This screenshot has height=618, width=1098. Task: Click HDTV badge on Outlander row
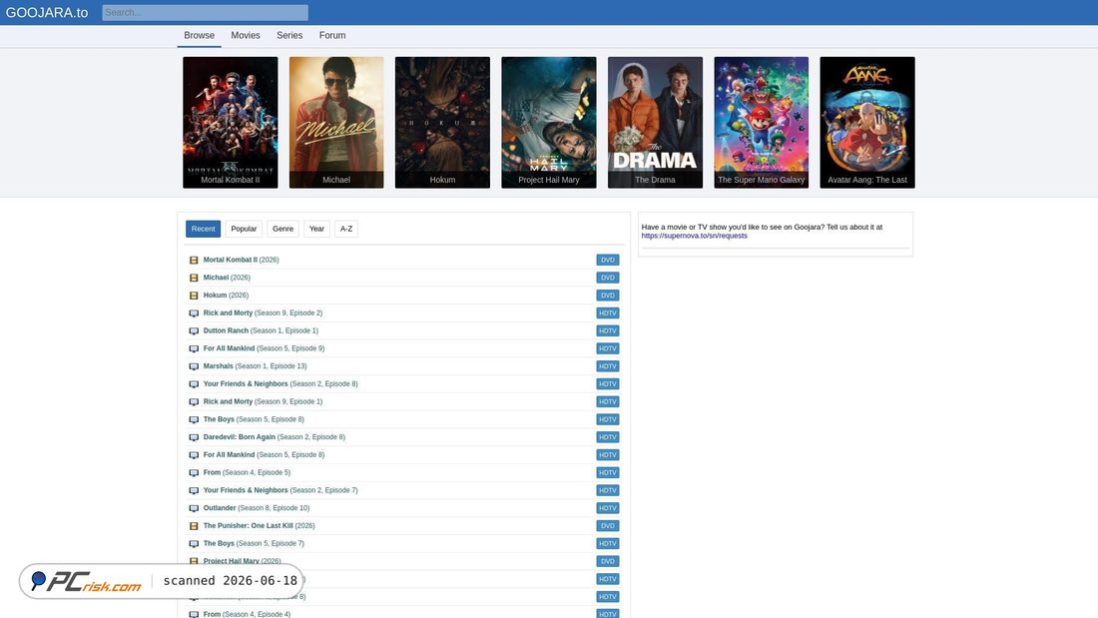[608, 508]
